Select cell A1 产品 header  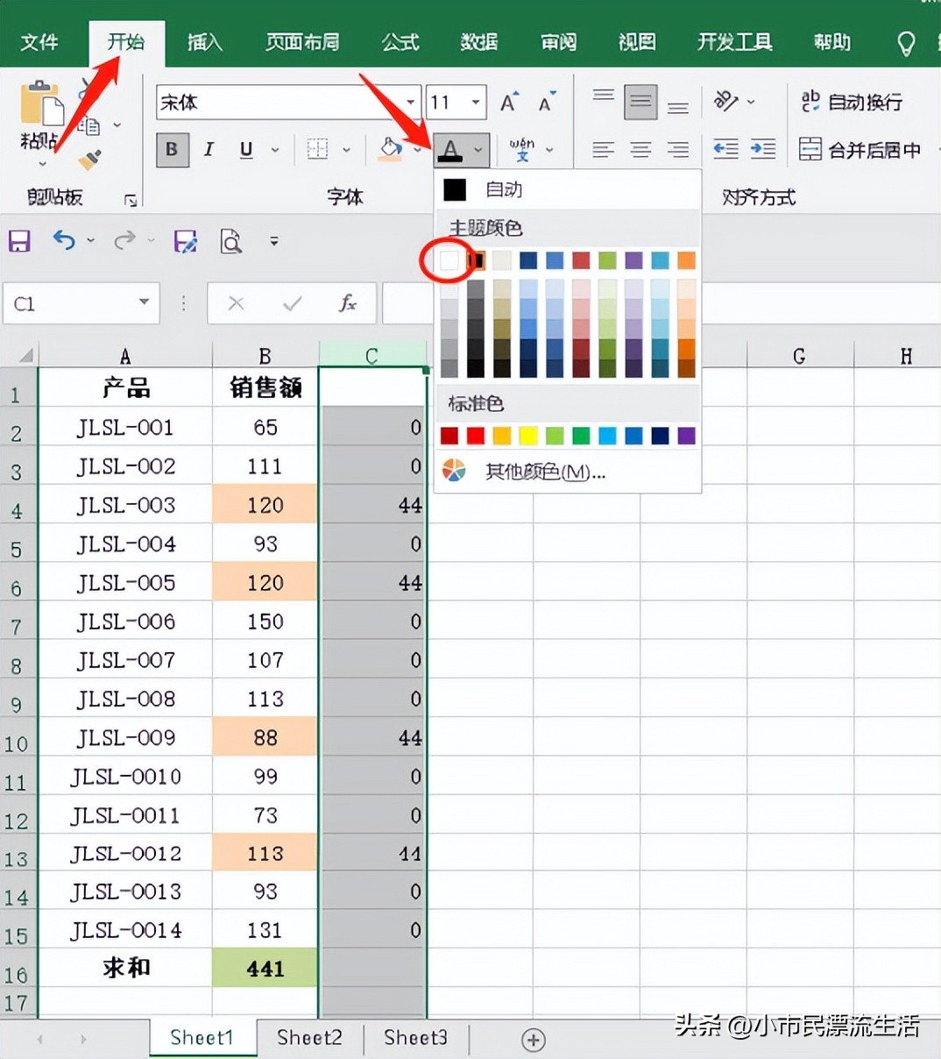coord(125,387)
